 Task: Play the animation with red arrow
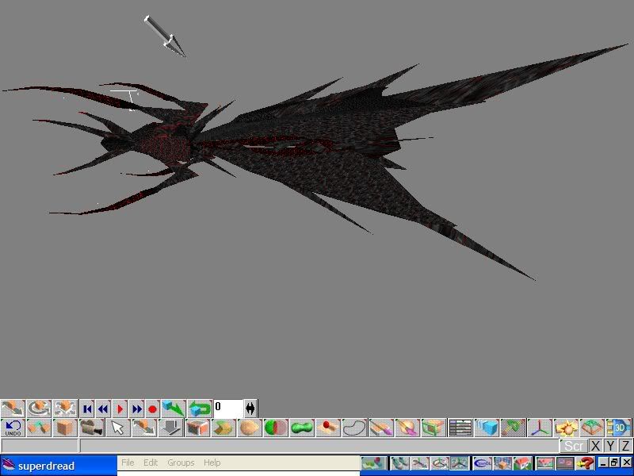pos(120,409)
